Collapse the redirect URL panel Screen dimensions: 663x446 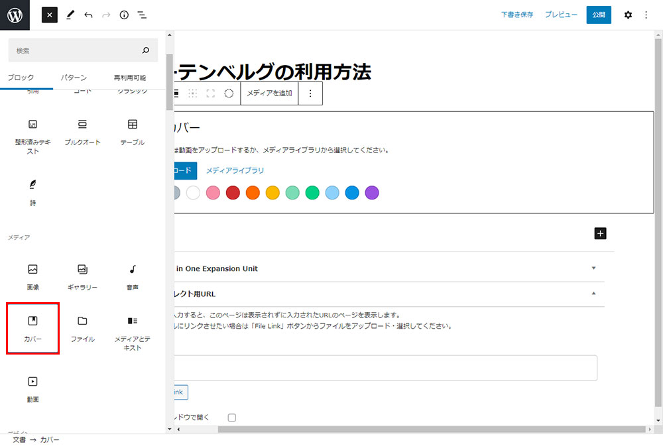pyautogui.click(x=593, y=293)
